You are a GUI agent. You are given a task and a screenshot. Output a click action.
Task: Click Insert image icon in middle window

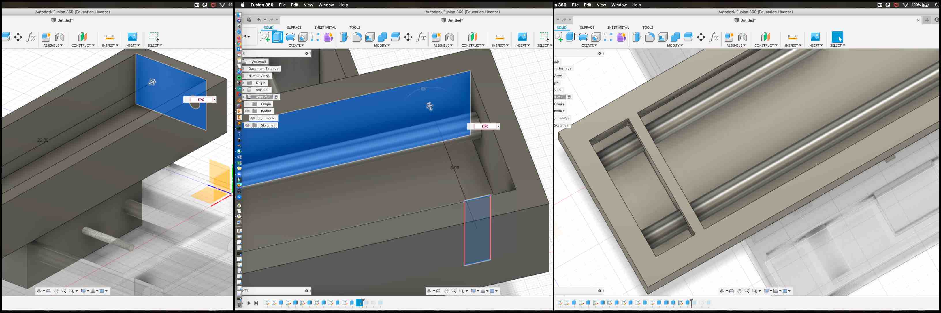tap(522, 37)
